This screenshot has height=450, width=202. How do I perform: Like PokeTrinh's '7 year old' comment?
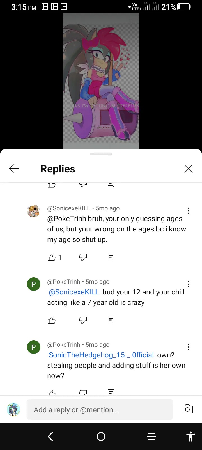click(x=52, y=320)
